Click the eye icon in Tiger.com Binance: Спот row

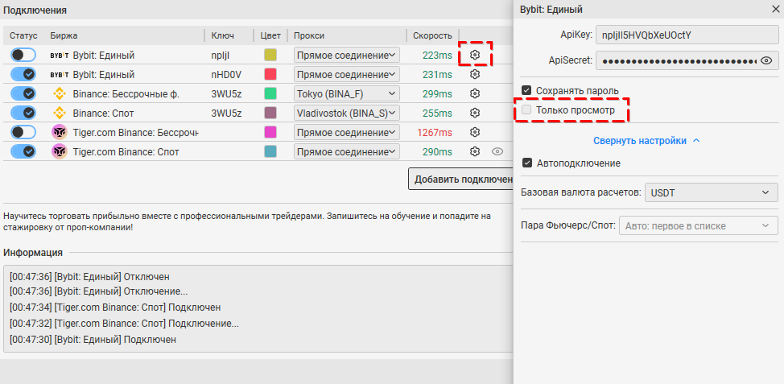point(497,151)
